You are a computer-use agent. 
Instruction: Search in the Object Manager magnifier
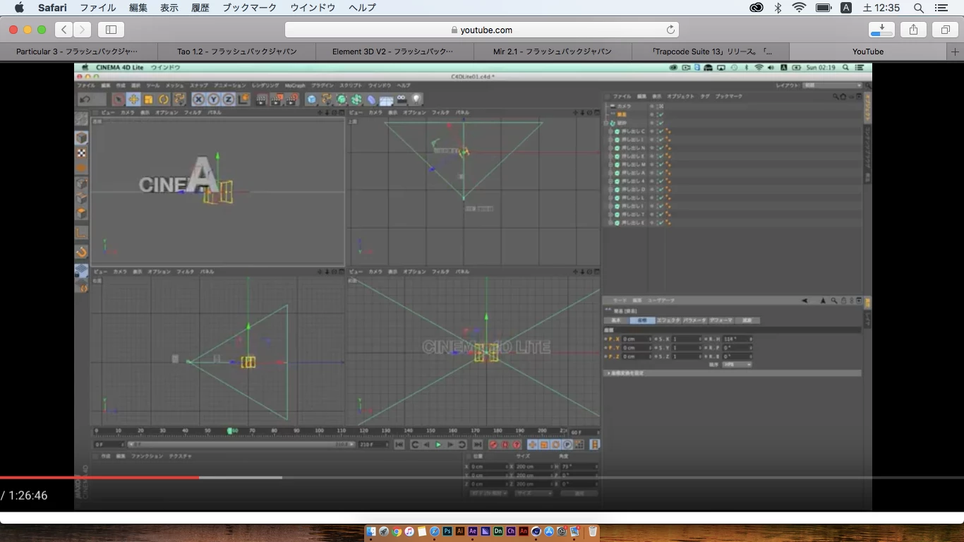point(836,96)
